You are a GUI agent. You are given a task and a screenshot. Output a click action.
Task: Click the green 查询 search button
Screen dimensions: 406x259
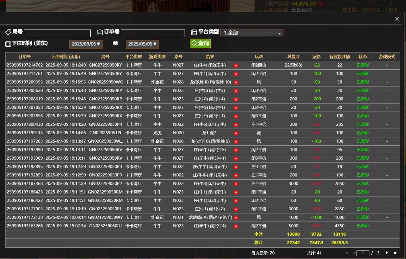click(200, 43)
